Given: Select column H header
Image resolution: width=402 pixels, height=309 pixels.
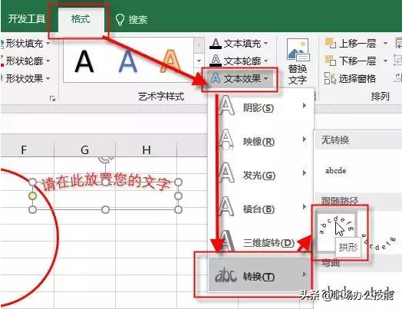Looking at the screenshot, I should coord(147,150).
